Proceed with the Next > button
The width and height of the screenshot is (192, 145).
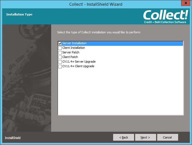pyautogui.click(x=145, y=137)
